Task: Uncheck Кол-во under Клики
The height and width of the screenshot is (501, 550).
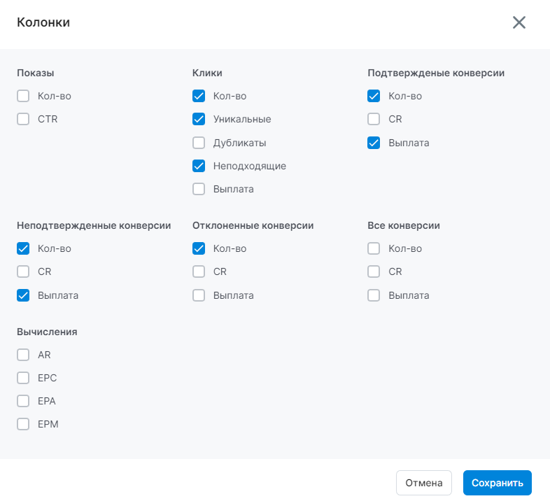Action: click(x=199, y=96)
